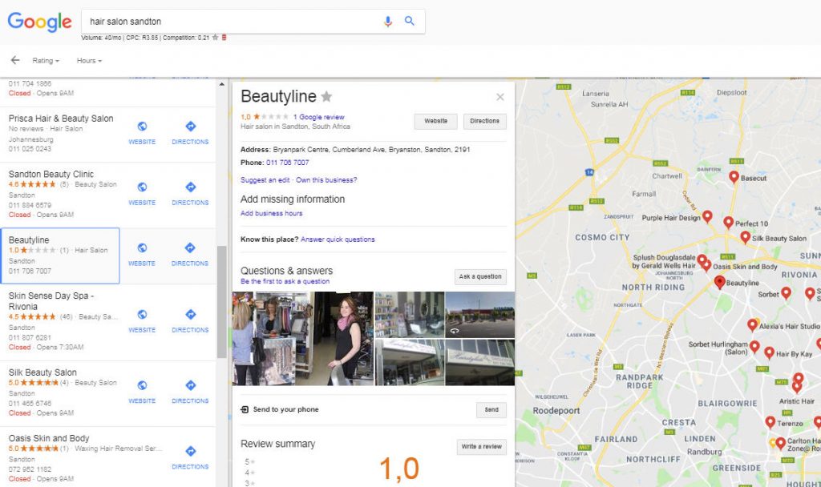Click the Write a review button
The height and width of the screenshot is (487, 821).
[481, 447]
